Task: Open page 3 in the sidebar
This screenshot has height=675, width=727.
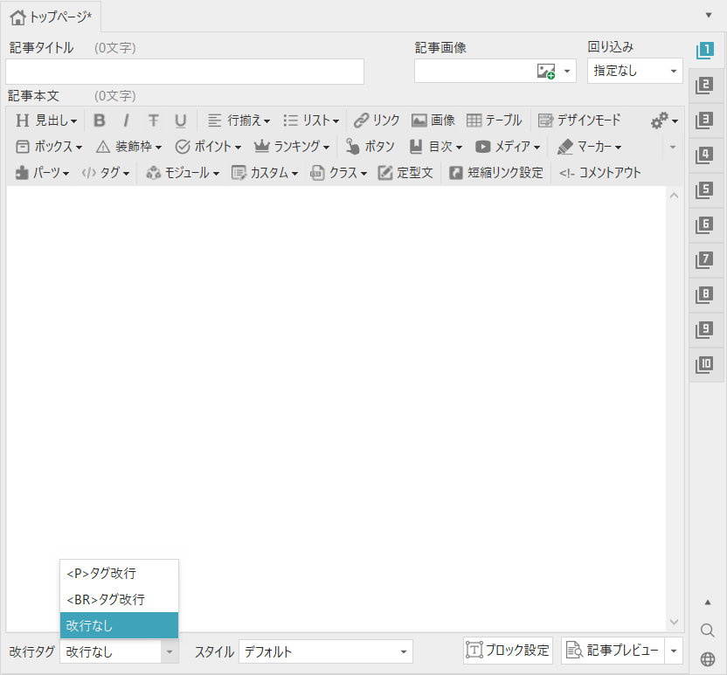Action: pos(705,121)
